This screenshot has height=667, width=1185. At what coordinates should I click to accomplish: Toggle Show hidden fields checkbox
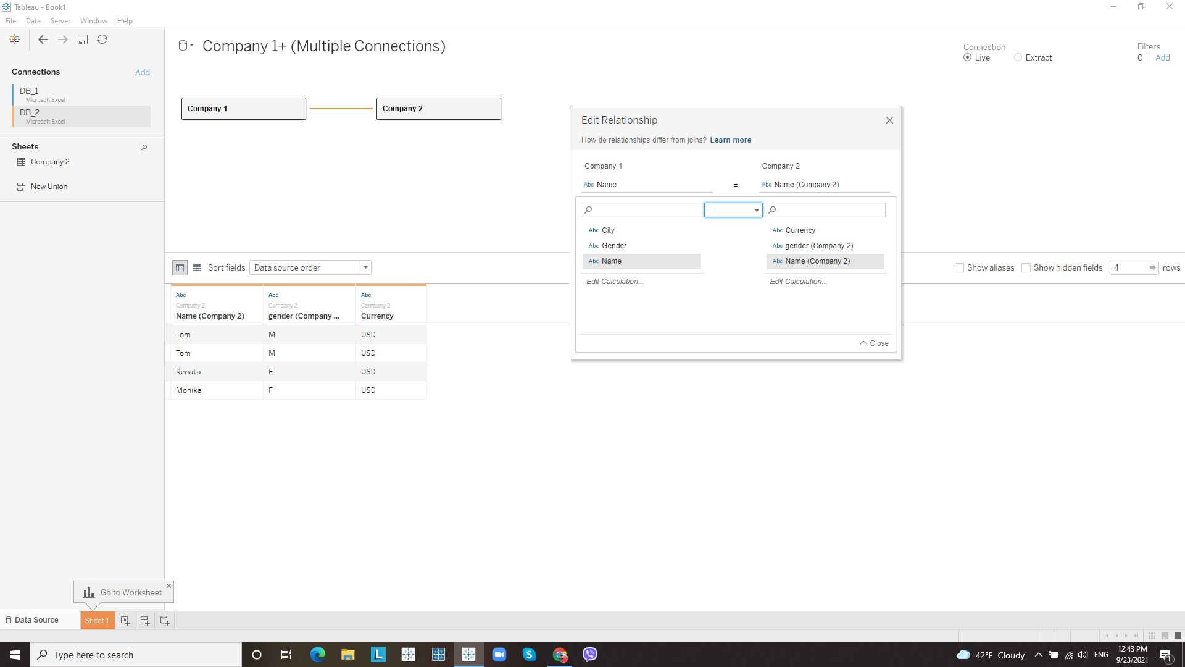(1026, 268)
